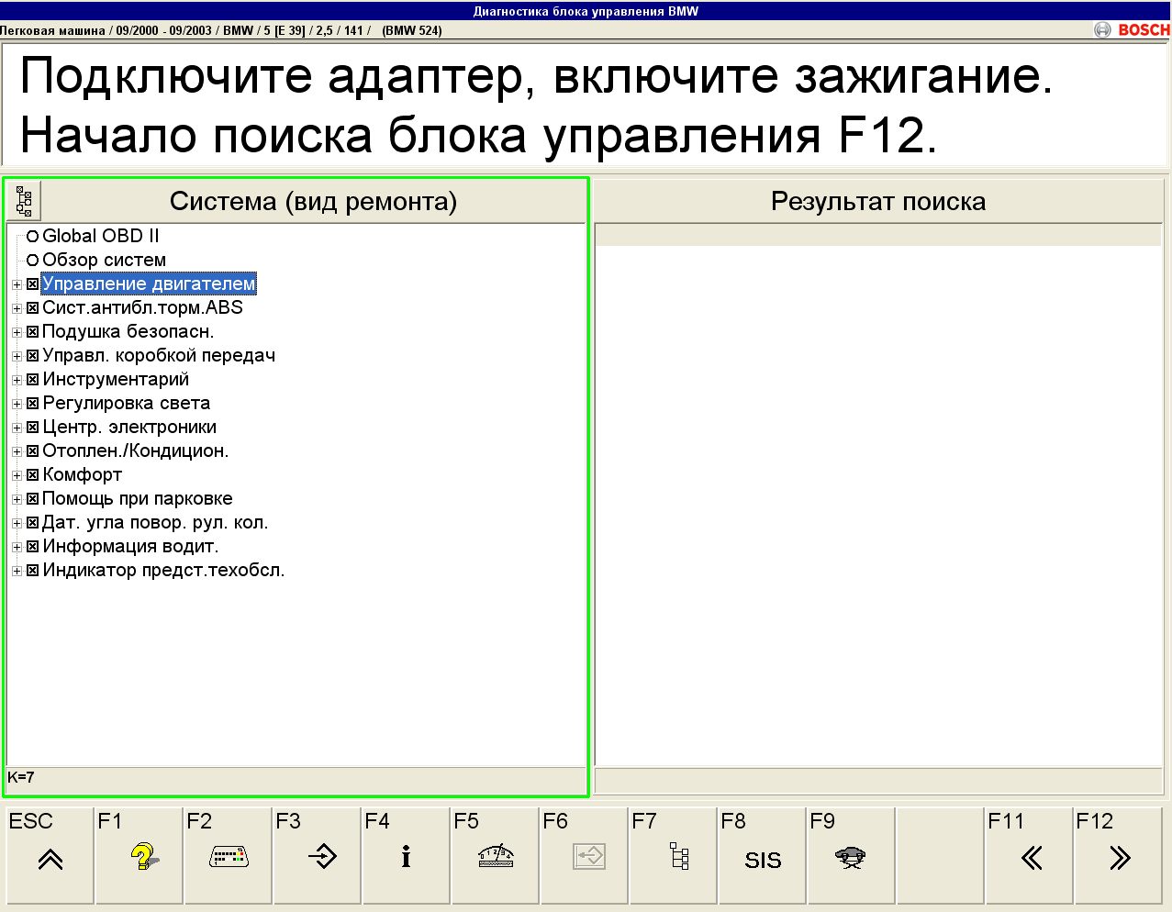Toggle checkbox for Регулировка света
The image size is (1172, 912).
[32, 404]
